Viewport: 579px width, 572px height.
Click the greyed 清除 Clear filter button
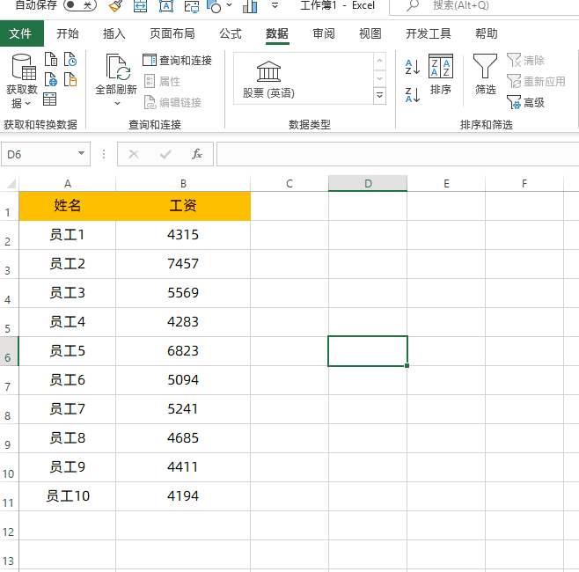coord(525,60)
